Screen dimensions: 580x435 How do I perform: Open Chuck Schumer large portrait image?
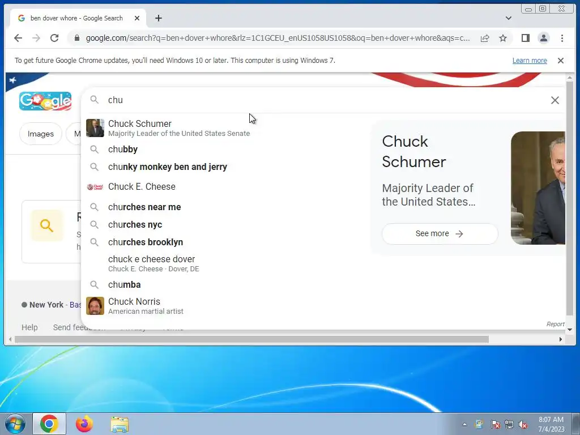(x=538, y=188)
